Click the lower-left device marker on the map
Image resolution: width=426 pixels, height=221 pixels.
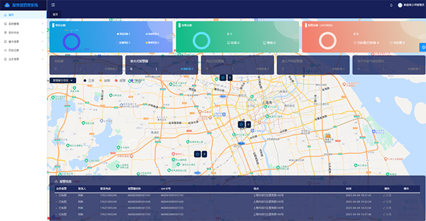(198, 154)
